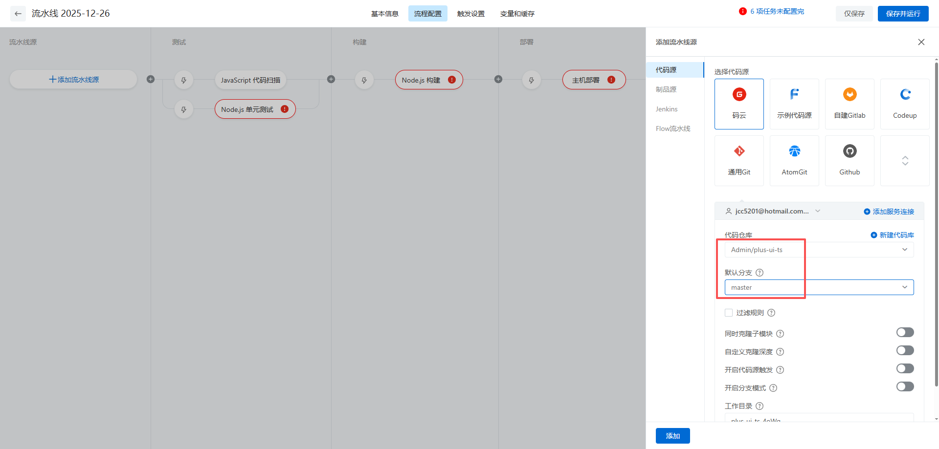Open the 默认分支 master dropdown

(819, 287)
